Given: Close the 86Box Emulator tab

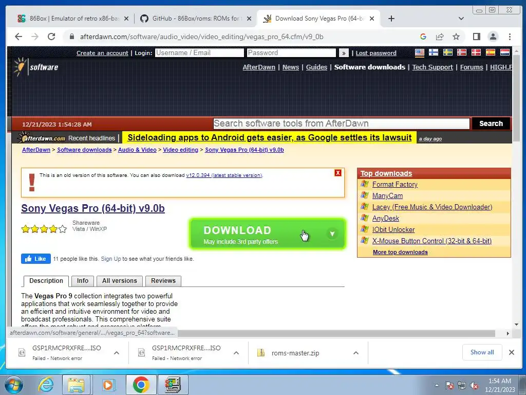Looking at the screenshot, I should click(126, 19).
